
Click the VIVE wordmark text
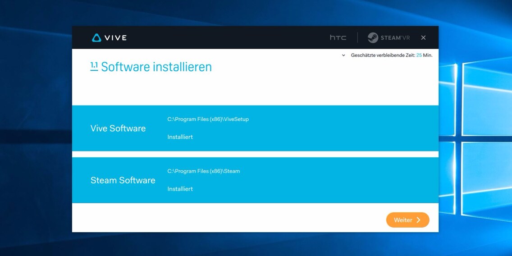point(115,38)
